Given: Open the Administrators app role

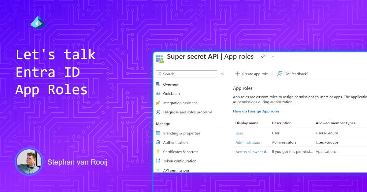Looking at the screenshot, I should tap(248, 142).
